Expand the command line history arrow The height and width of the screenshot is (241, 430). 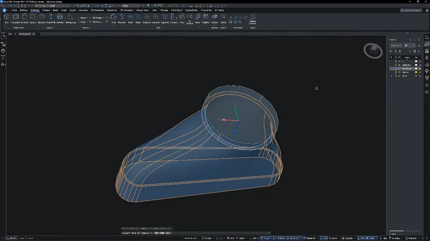pyautogui.click(x=269, y=233)
